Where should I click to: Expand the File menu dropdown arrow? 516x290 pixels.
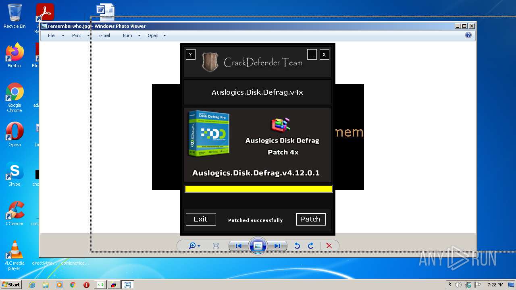coord(63,36)
